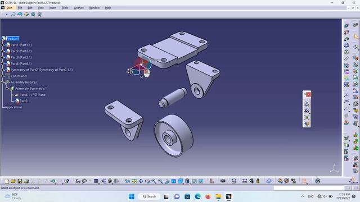Swap the visible space
This screenshot has height=202, width=360.
(x=201, y=181)
